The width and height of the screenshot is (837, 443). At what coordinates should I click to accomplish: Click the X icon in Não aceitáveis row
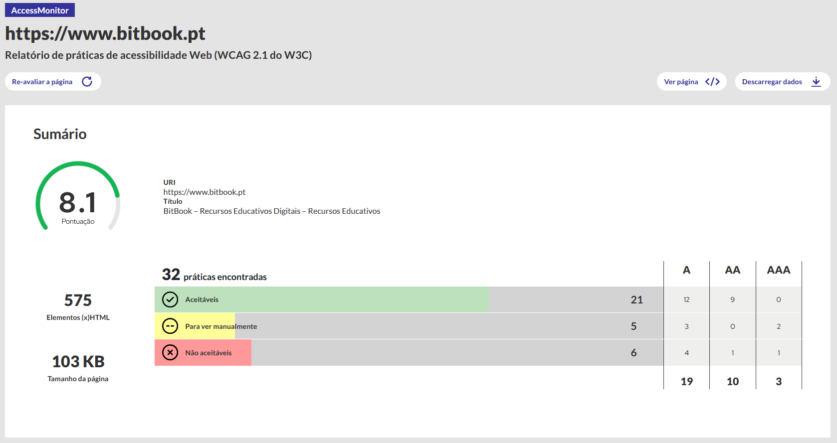pyautogui.click(x=170, y=353)
